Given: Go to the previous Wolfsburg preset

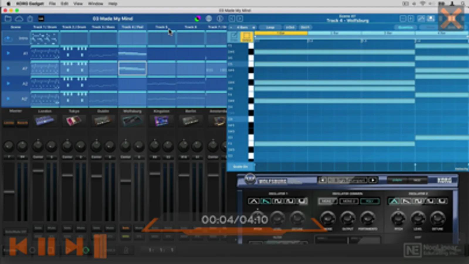Looking at the screenshot, I should [322, 180].
